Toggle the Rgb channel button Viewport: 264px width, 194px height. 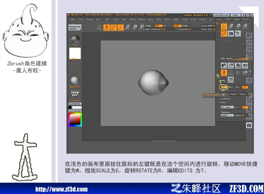click(158, 26)
